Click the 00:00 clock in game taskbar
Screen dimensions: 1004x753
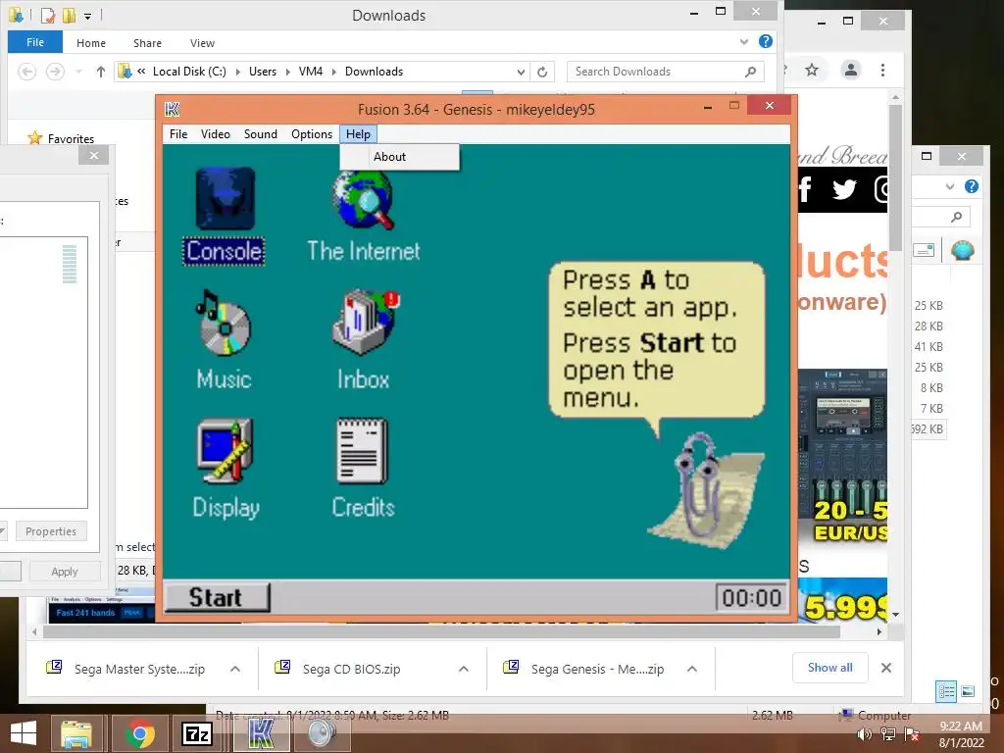click(751, 598)
